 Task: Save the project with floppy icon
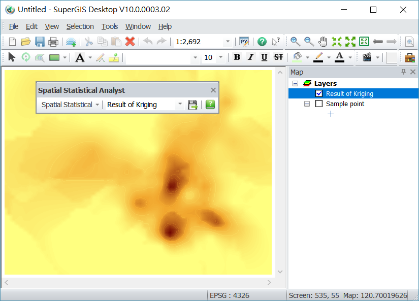click(x=40, y=42)
